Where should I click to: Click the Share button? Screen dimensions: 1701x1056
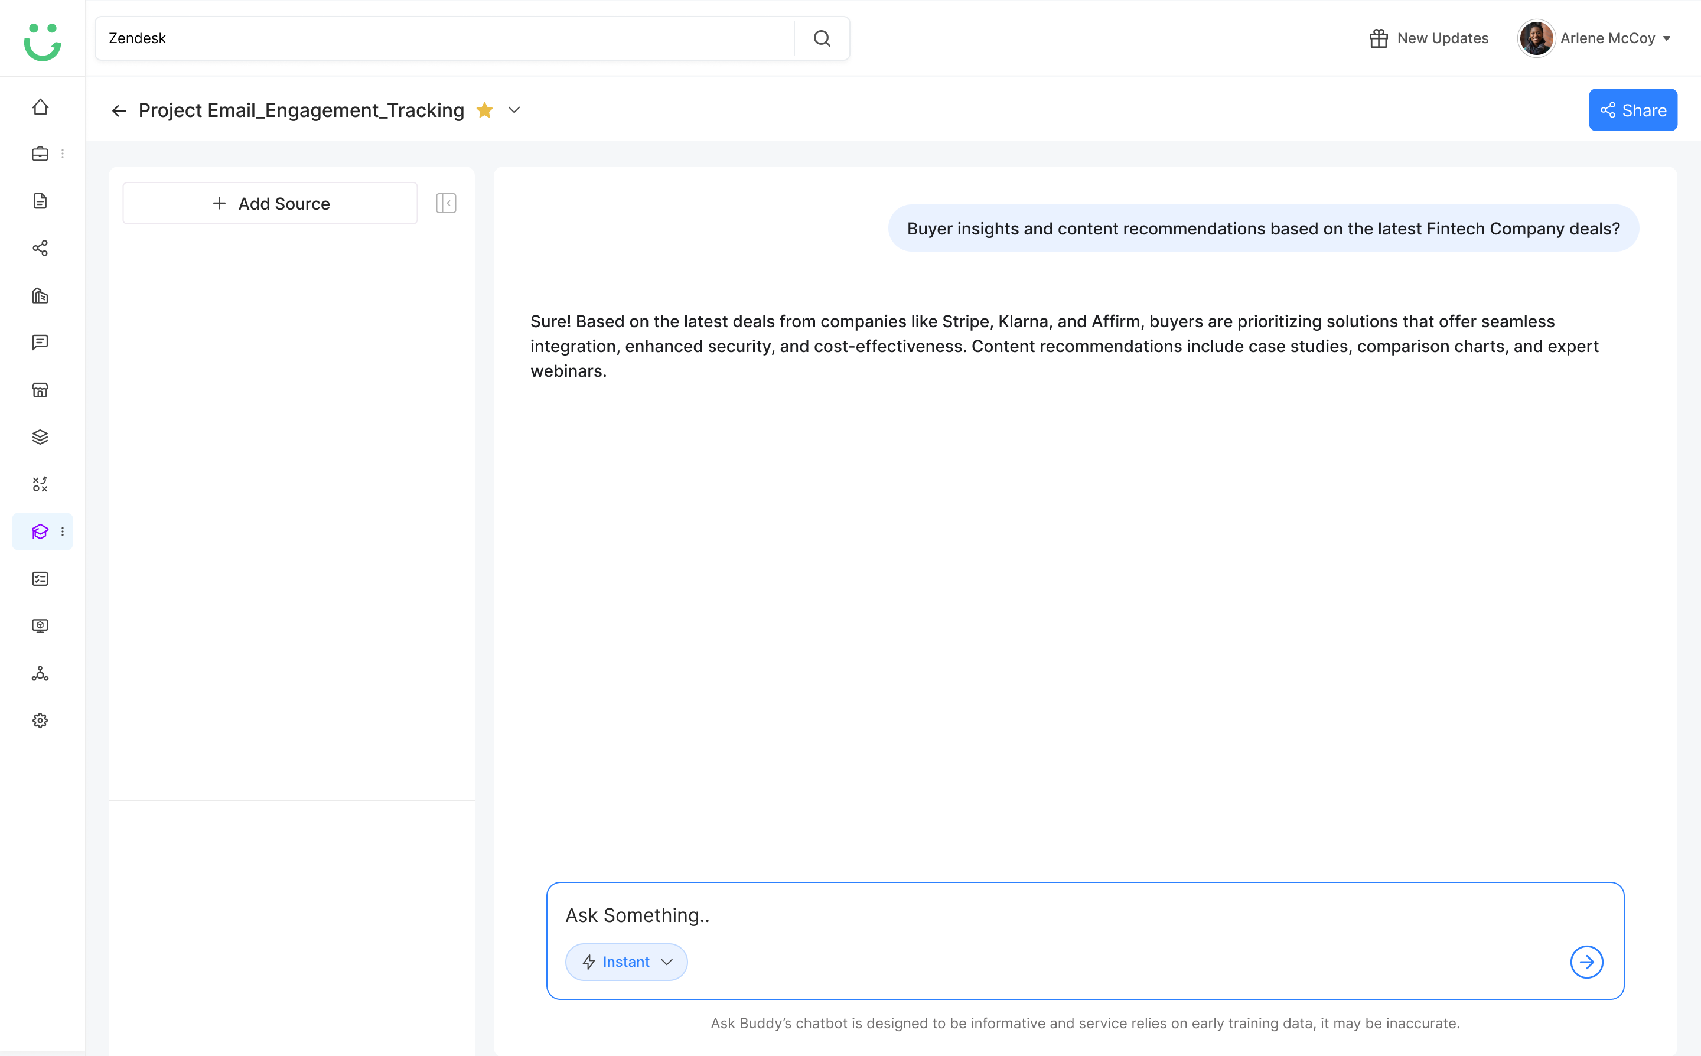(x=1632, y=110)
